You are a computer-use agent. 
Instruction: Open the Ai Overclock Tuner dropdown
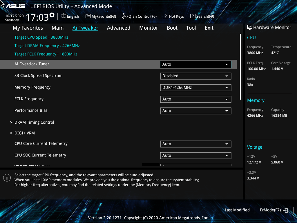tap(196, 64)
